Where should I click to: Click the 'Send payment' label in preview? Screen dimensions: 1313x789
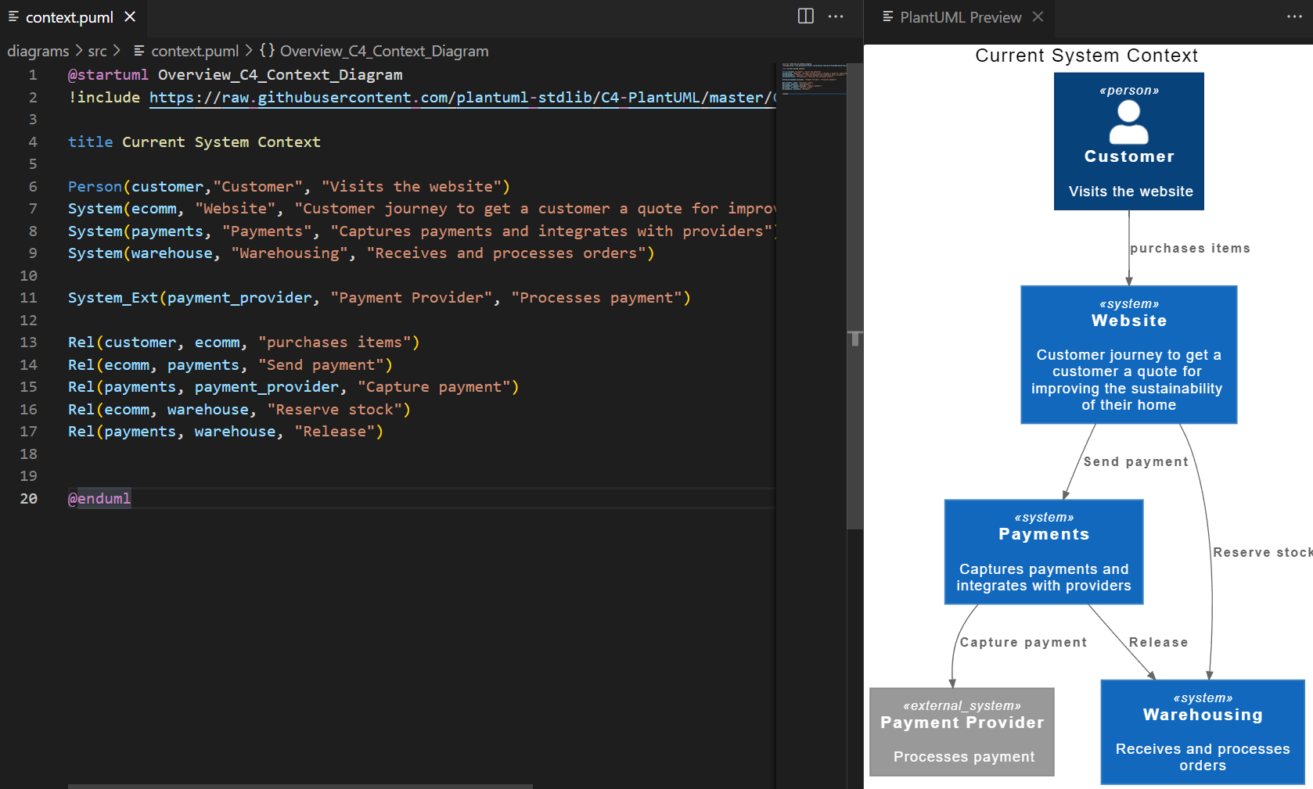click(1135, 461)
